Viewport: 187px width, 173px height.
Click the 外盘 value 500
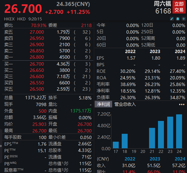tap(43, 111)
